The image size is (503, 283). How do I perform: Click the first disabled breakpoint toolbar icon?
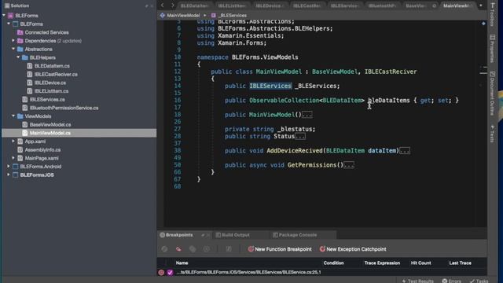coord(164,249)
